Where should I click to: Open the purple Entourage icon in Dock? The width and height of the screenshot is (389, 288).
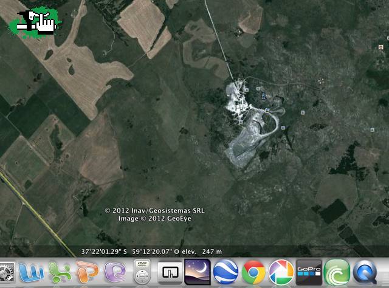point(115,272)
